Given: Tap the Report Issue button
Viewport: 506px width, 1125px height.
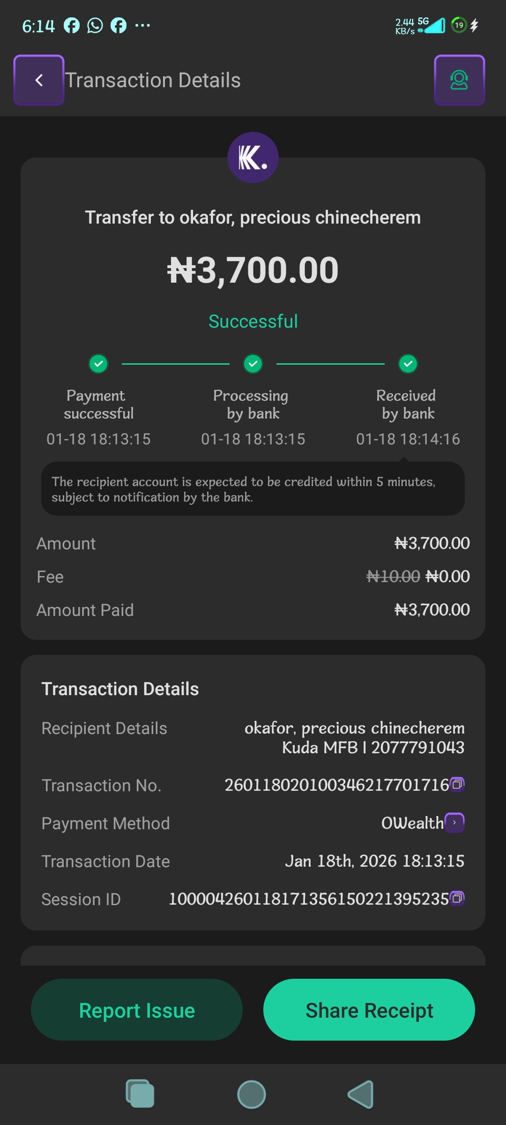Looking at the screenshot, I should pos(137,1010).
